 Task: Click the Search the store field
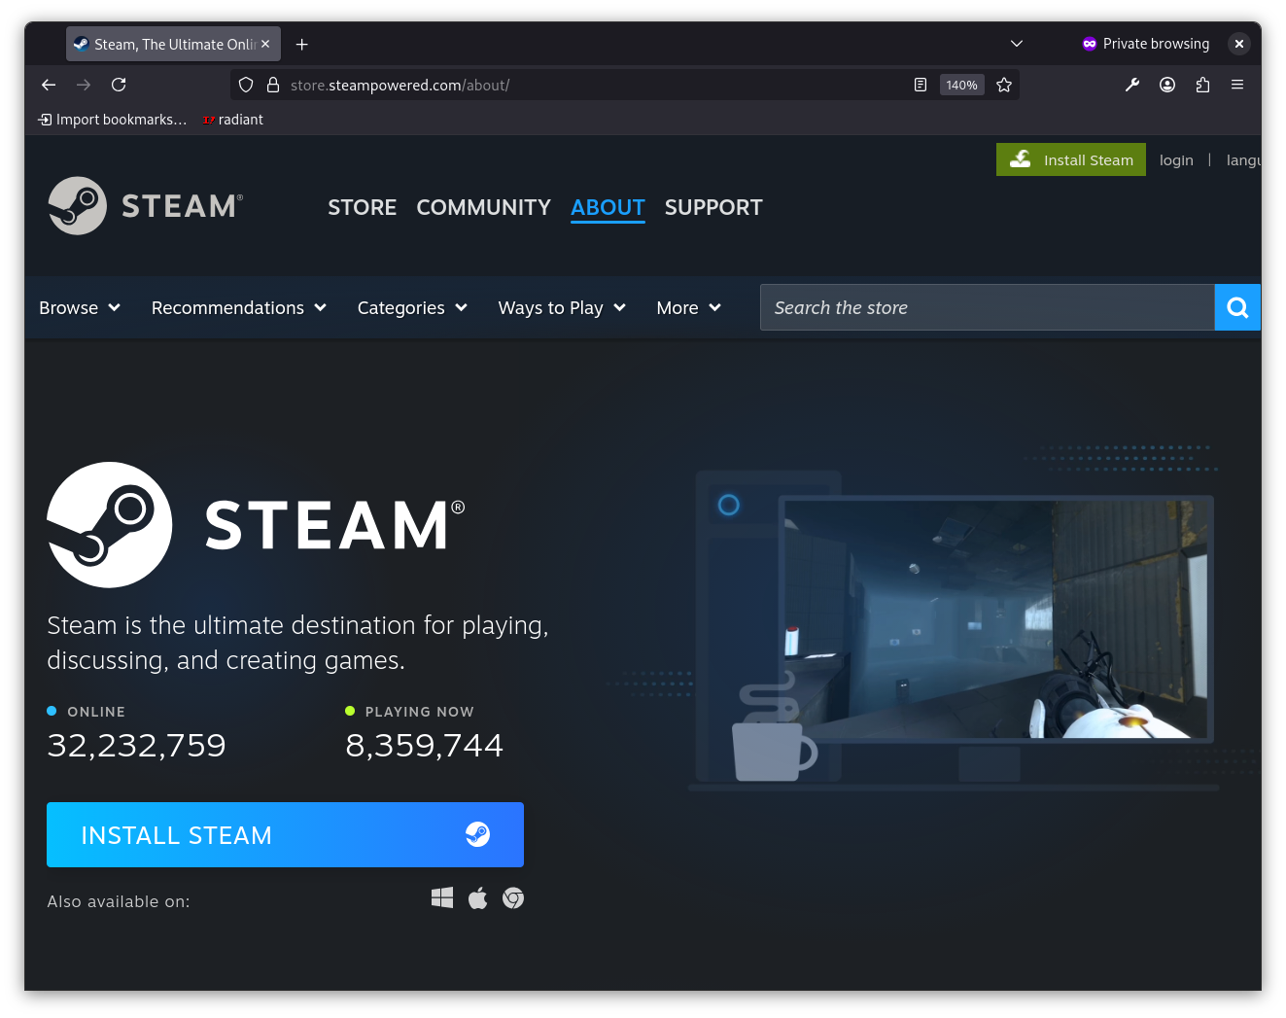pos(988,307)
